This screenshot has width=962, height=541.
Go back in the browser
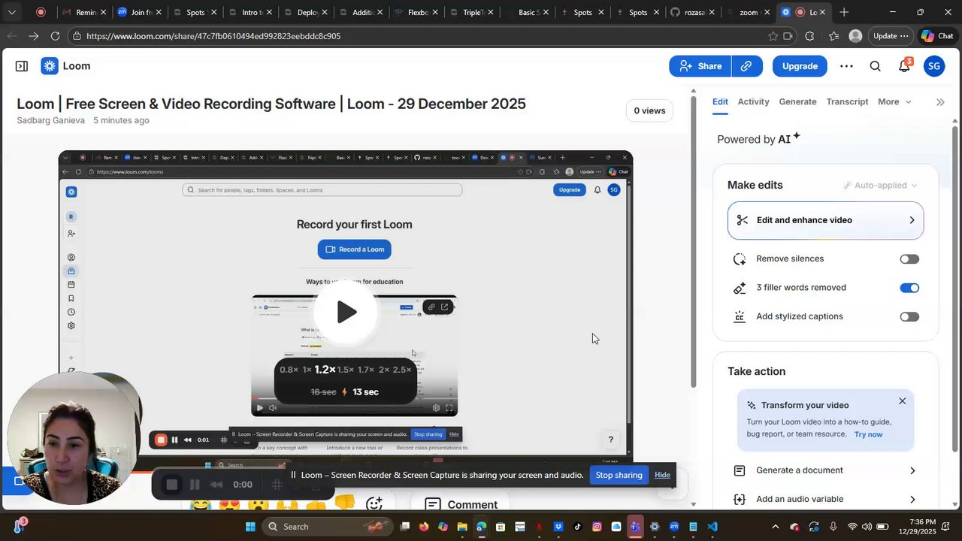(x=12, y=35)
